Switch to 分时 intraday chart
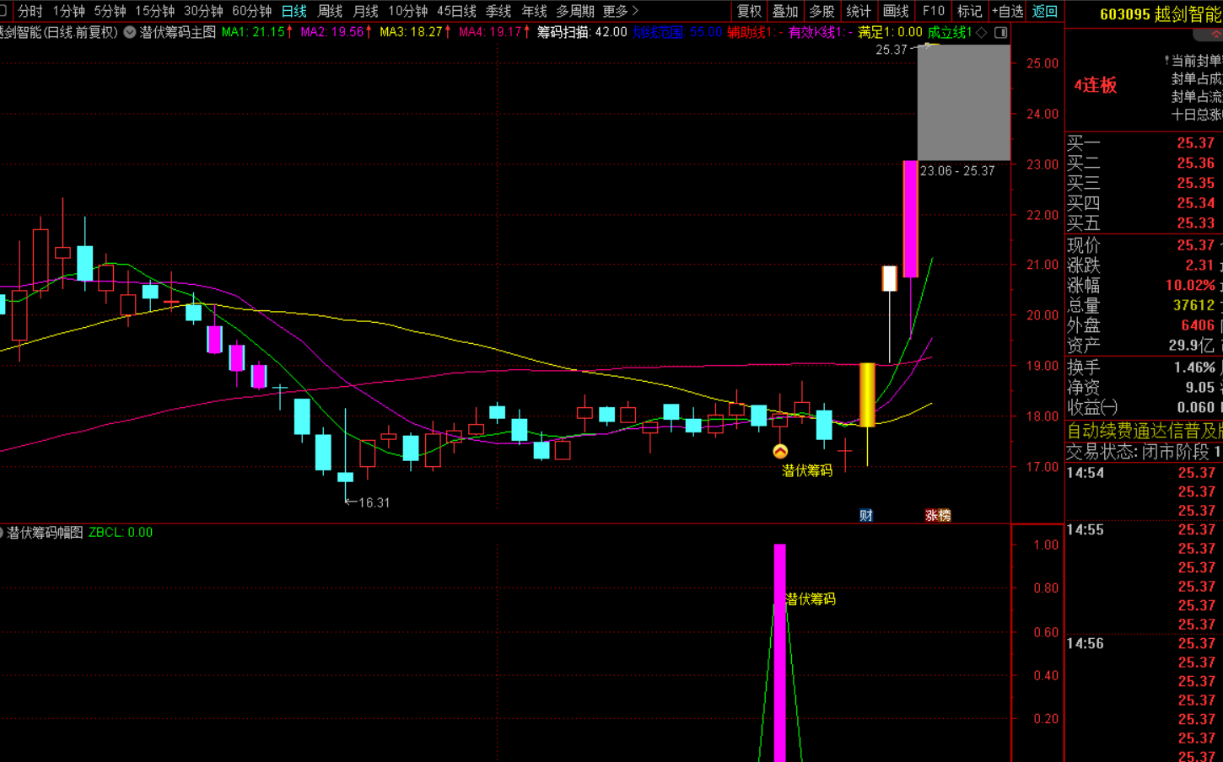The image size is (1223, 762). (30, 11)
